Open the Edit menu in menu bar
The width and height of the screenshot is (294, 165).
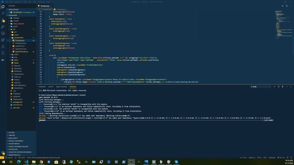pos(11,2)
